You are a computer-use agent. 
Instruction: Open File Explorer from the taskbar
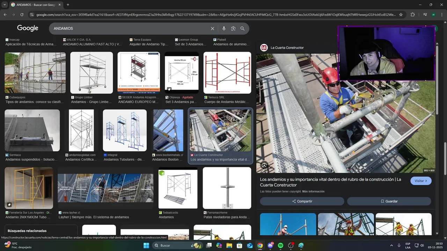click(x=229, y=245)
